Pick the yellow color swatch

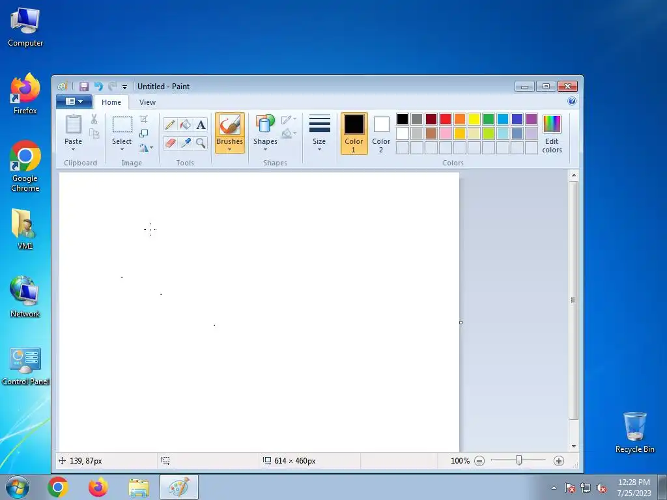point(474,119)
